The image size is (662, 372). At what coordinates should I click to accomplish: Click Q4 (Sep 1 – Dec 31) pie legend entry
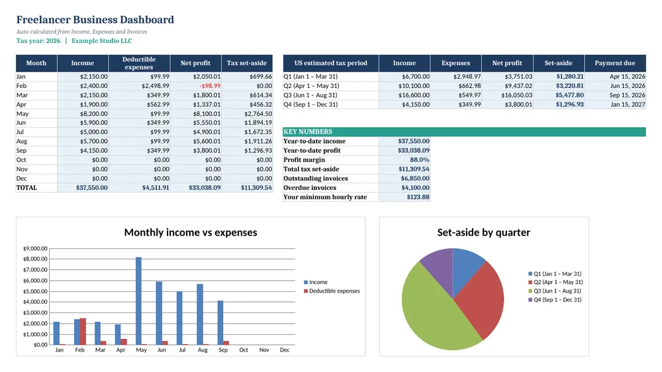(x=555, y=300)
